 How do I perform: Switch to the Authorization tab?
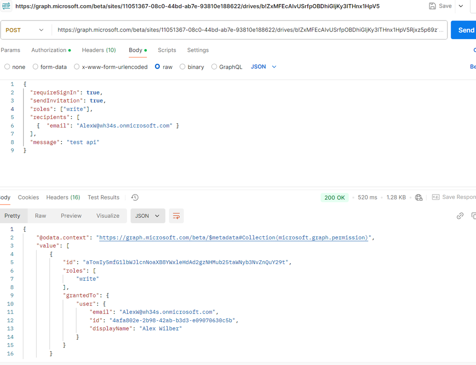tap(51, 50)
